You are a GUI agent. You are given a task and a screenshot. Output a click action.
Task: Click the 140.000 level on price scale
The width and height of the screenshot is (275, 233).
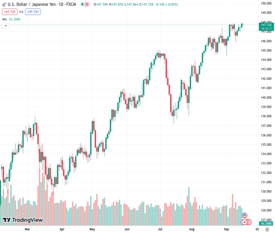[x=265, y=97]
